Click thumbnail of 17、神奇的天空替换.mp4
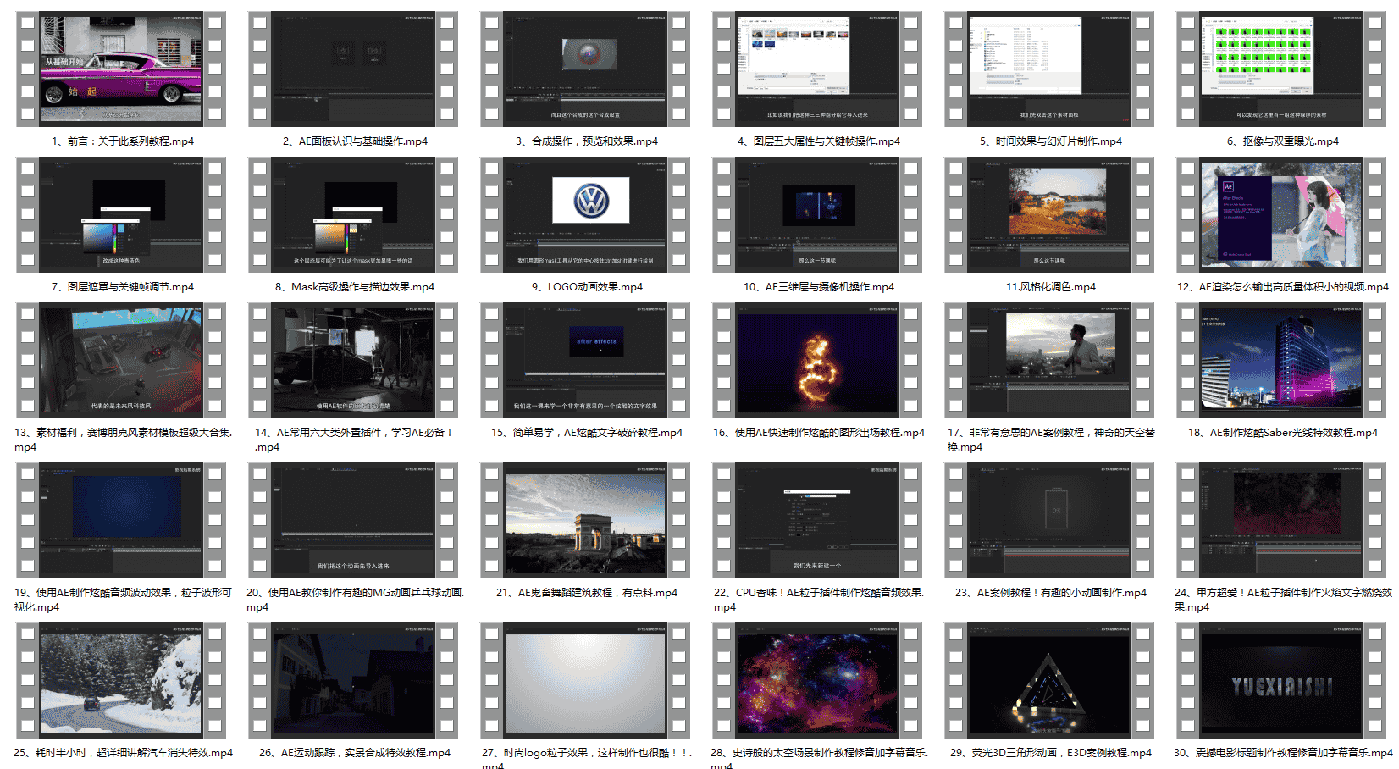1399x769 pixels. point(1049,361)
